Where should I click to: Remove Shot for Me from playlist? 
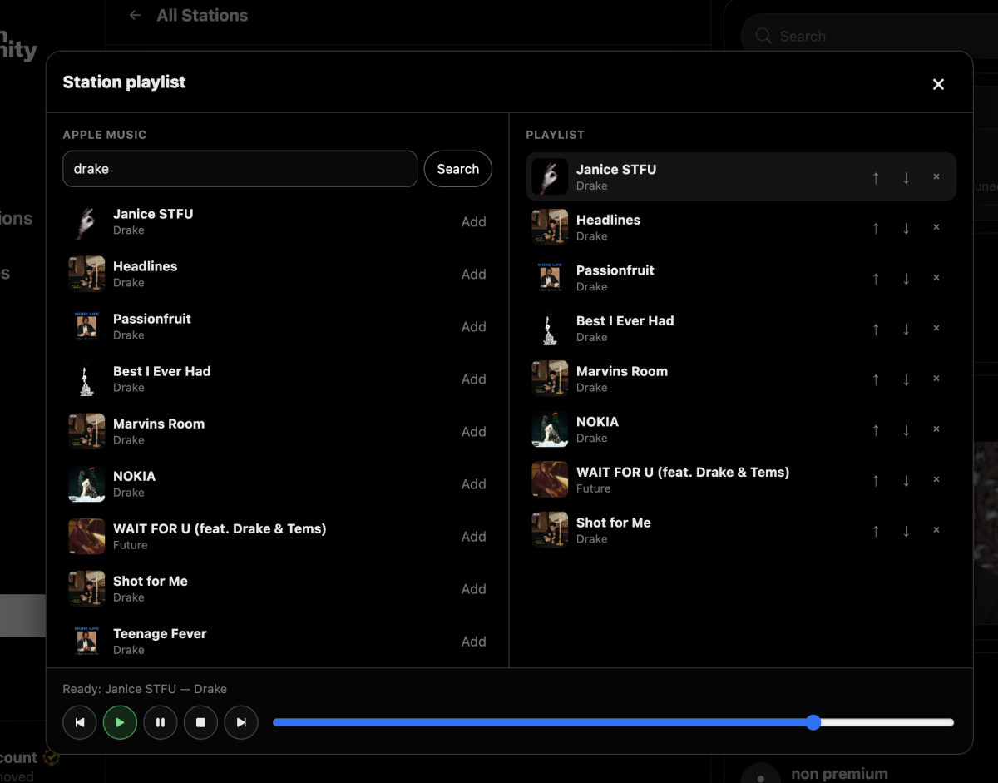[x=936, y=530]
